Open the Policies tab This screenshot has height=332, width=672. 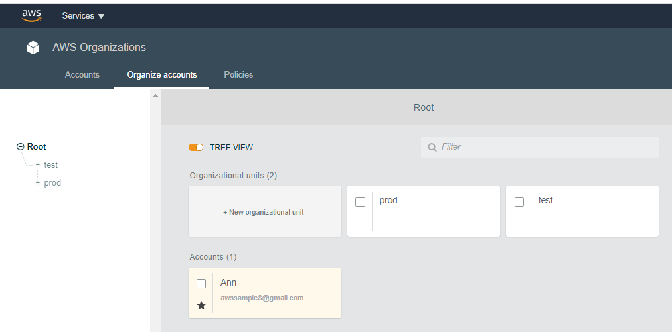(x=238, y=75)
